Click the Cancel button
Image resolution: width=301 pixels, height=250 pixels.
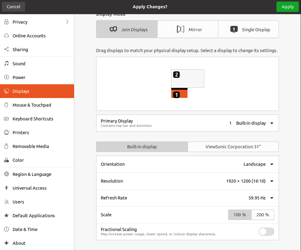(x=14, y=7)
